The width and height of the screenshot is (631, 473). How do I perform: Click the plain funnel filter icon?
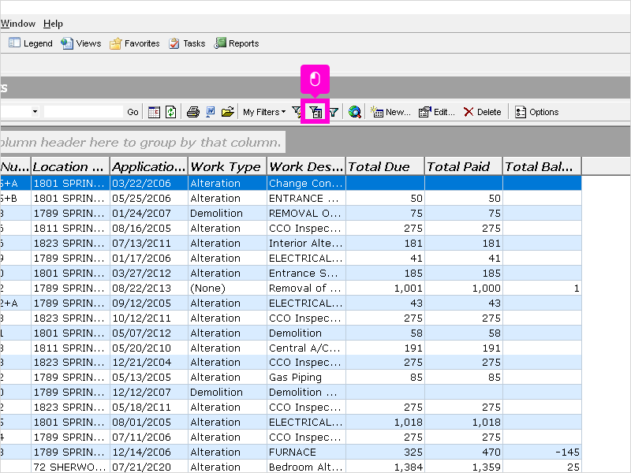pos(334,112)
